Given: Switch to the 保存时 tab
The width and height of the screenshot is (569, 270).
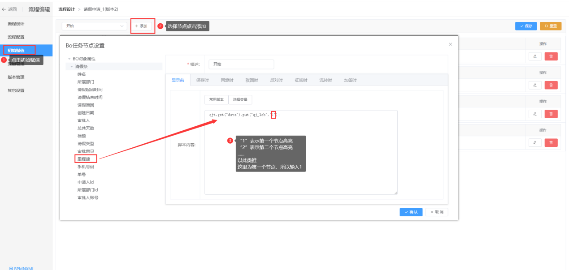Looking at the screenshot, I should (x=202, y=80).
